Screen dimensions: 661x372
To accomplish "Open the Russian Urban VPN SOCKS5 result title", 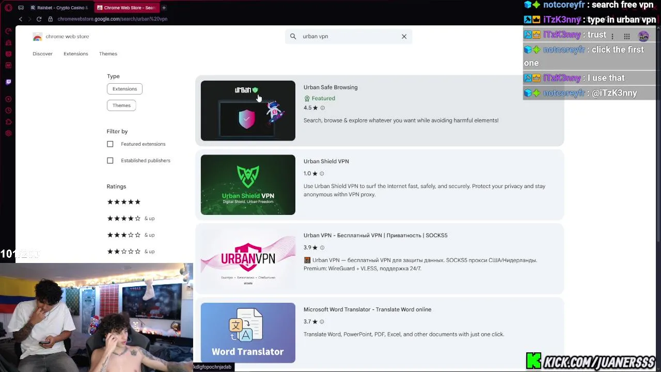I will pyautogui.click(x=375, y=235).
